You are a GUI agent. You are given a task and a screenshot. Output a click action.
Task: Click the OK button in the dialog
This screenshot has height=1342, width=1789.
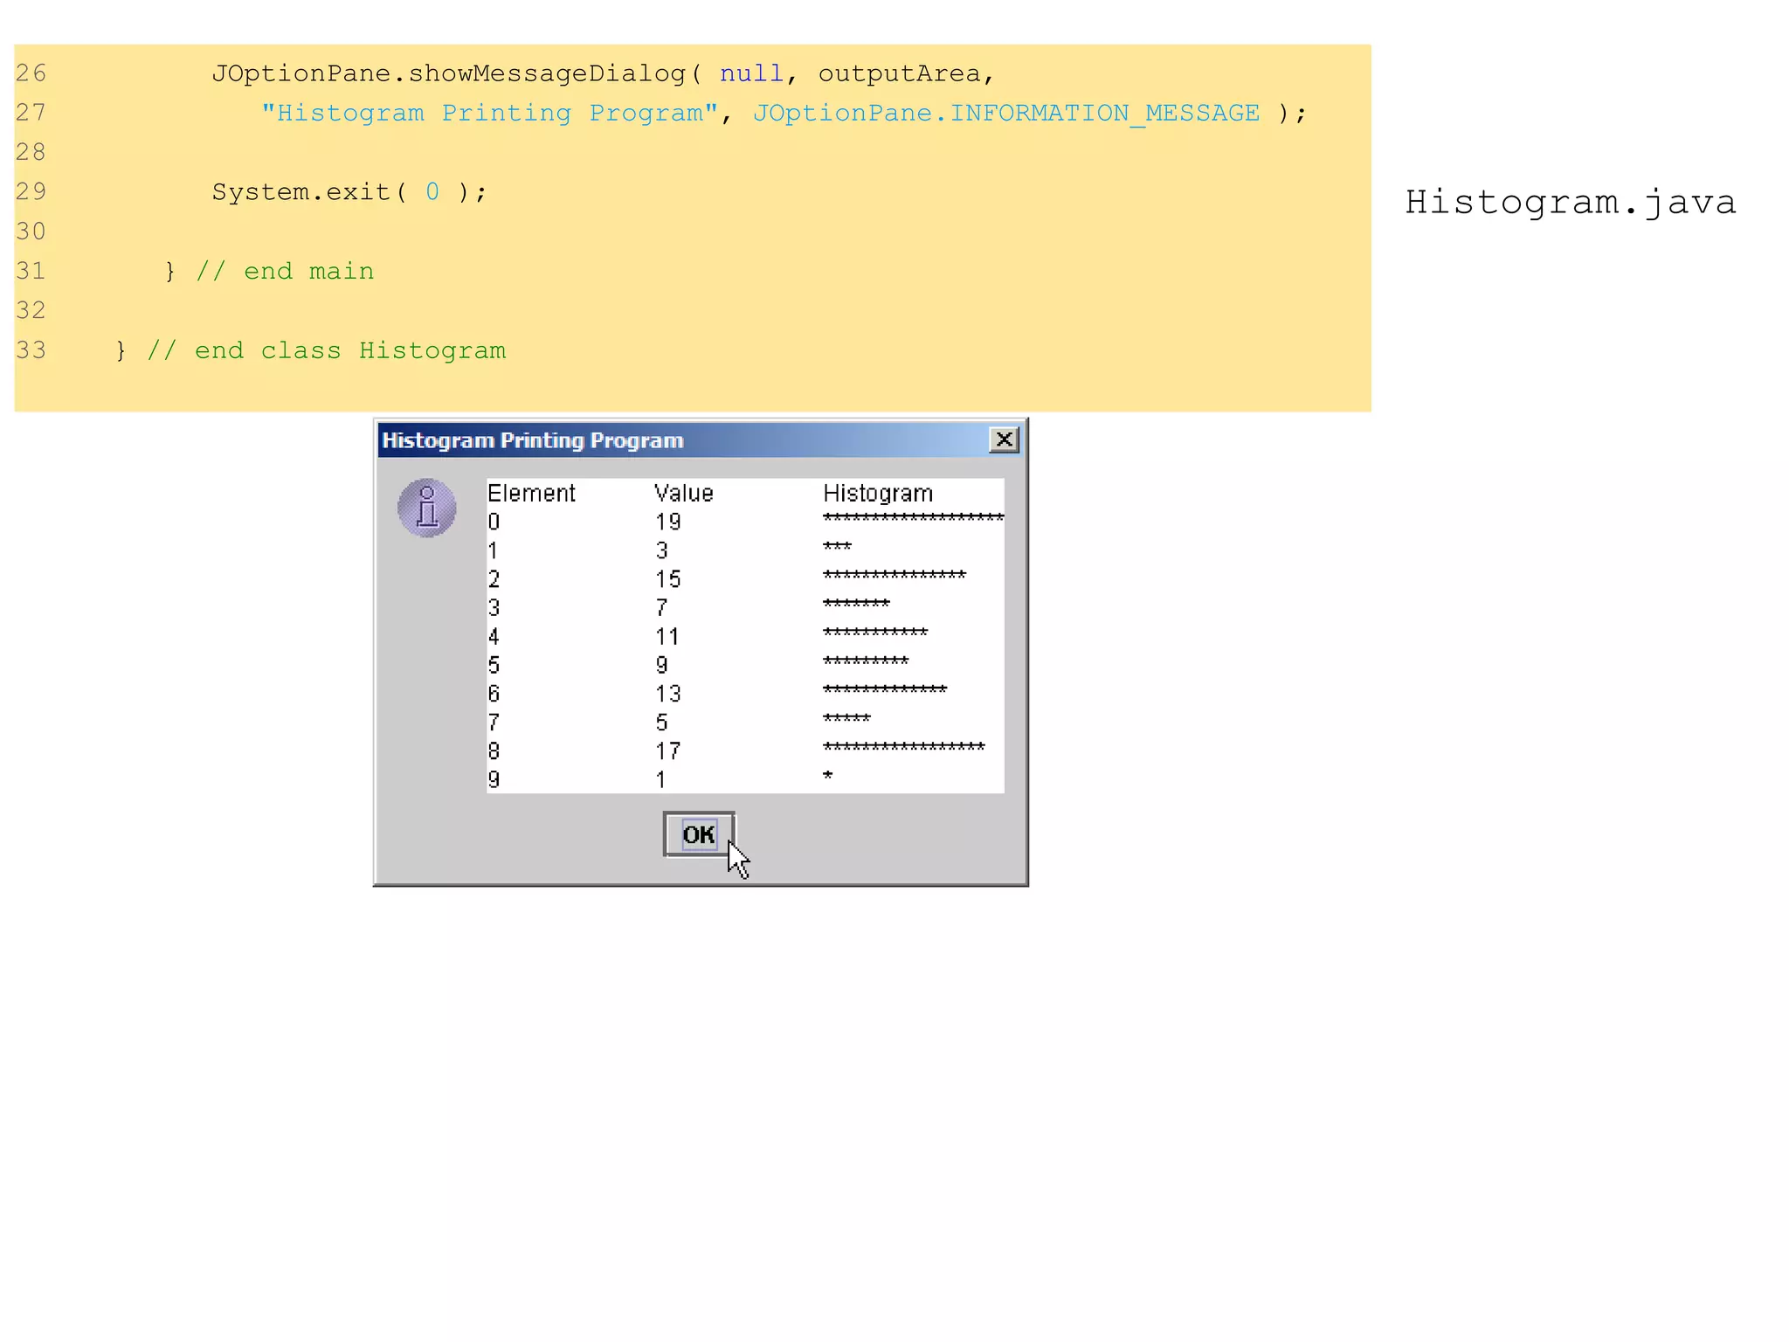698,834
